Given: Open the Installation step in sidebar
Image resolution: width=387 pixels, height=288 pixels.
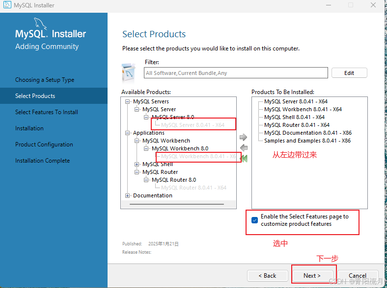Looking at the screenshot, I should [x=29, y=128].
